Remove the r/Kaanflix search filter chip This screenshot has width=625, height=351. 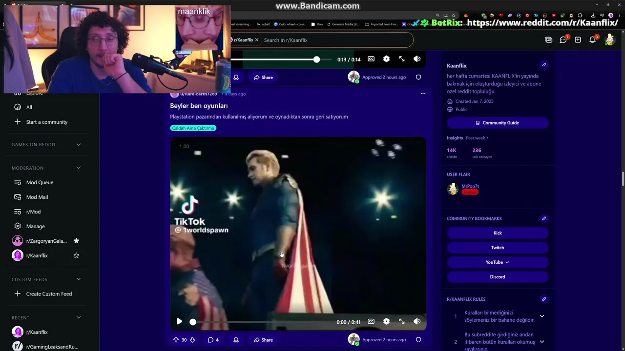tap(257, 40)
